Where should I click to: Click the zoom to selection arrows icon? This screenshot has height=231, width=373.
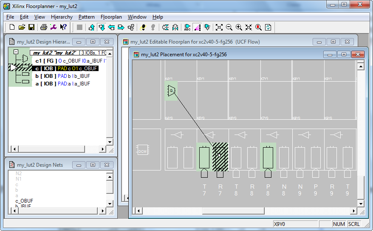249,27
